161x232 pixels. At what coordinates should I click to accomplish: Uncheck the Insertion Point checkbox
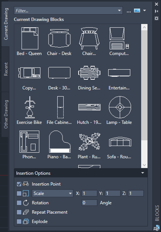[x=19, y=184]
